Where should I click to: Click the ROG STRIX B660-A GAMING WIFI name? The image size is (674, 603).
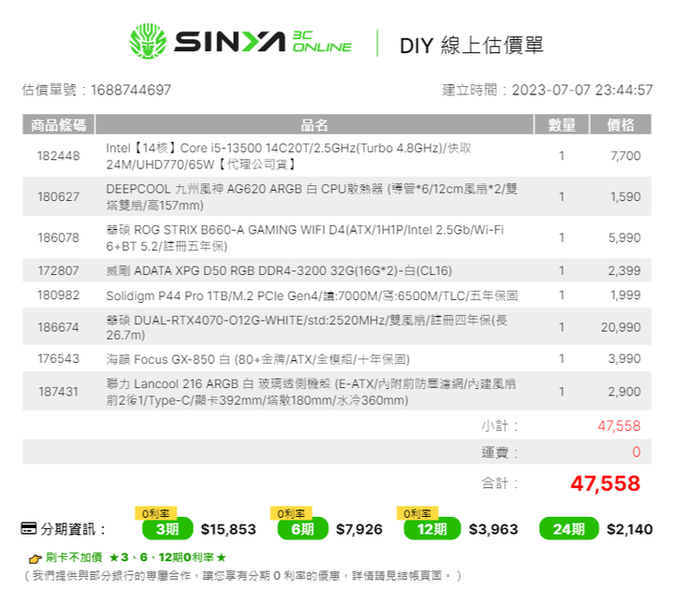click(x=305, y=237)
